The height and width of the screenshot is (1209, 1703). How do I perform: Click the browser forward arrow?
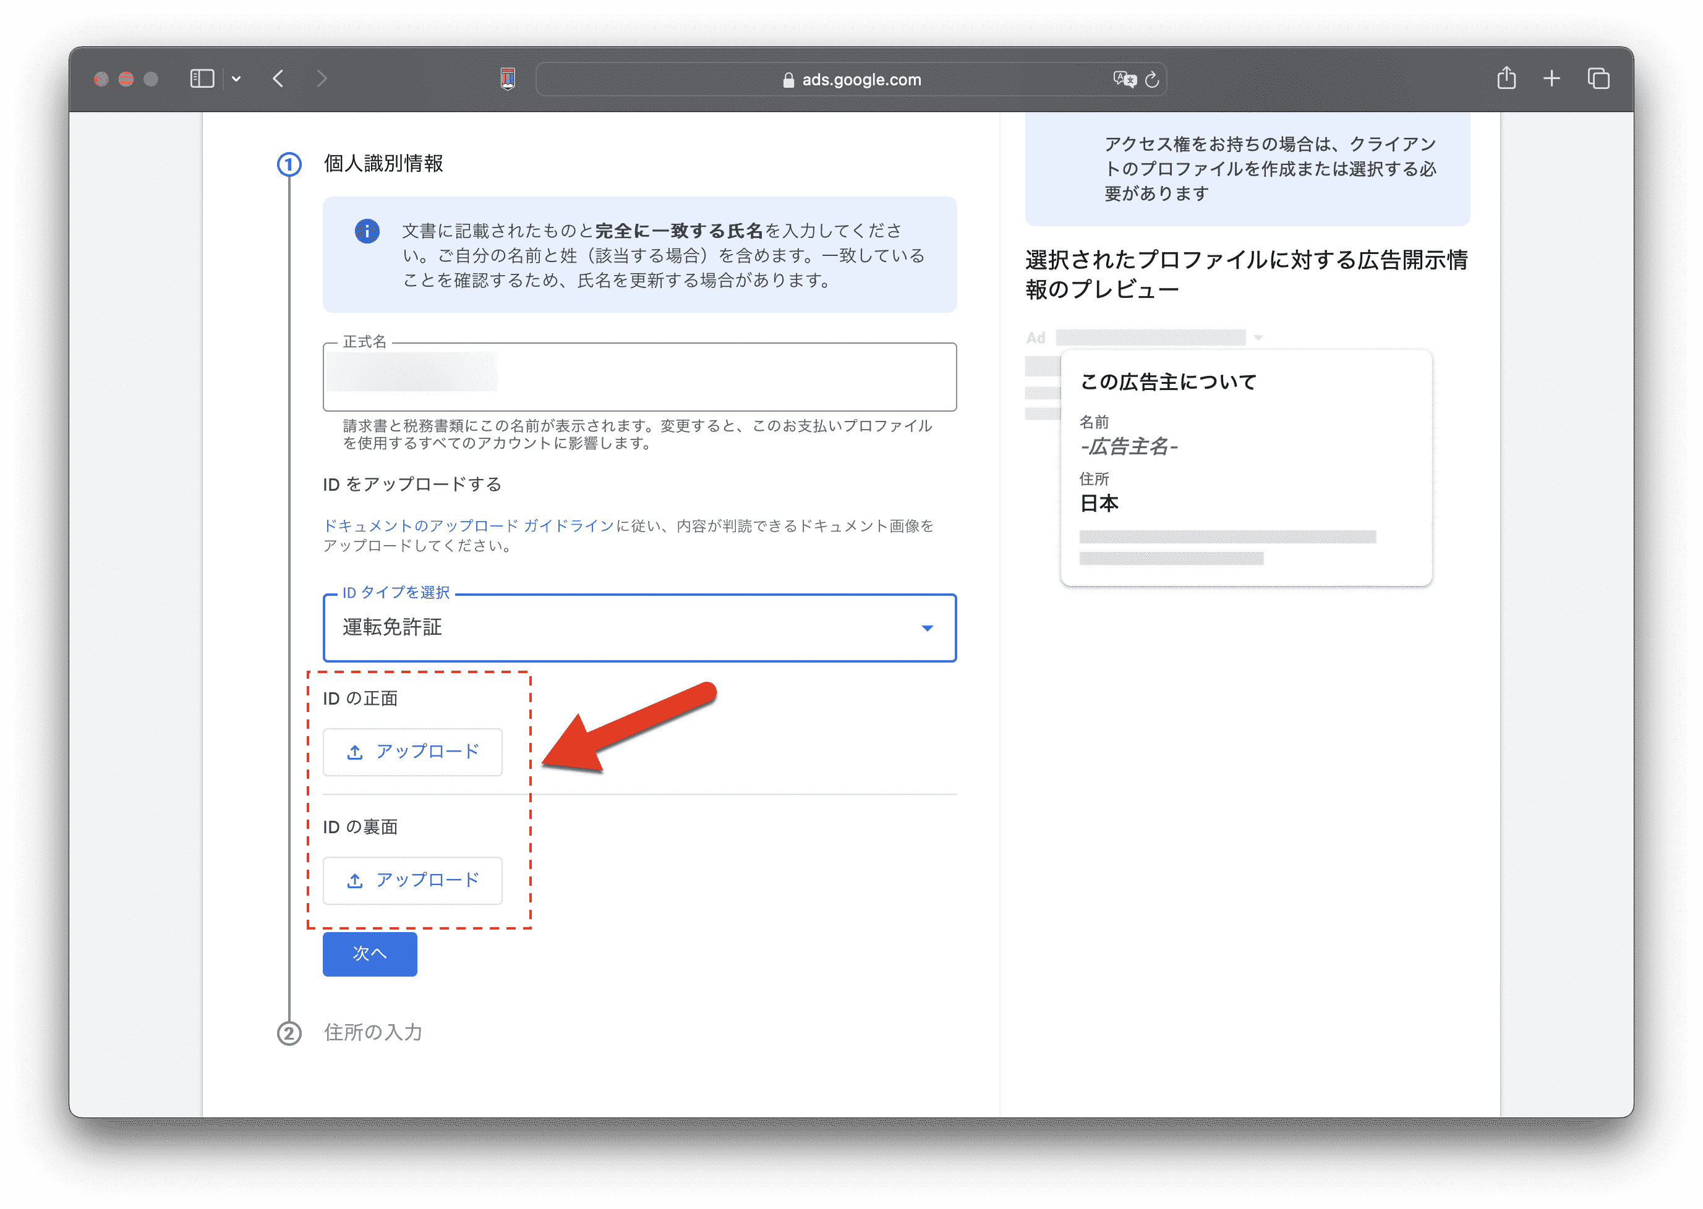coord(322,79)
